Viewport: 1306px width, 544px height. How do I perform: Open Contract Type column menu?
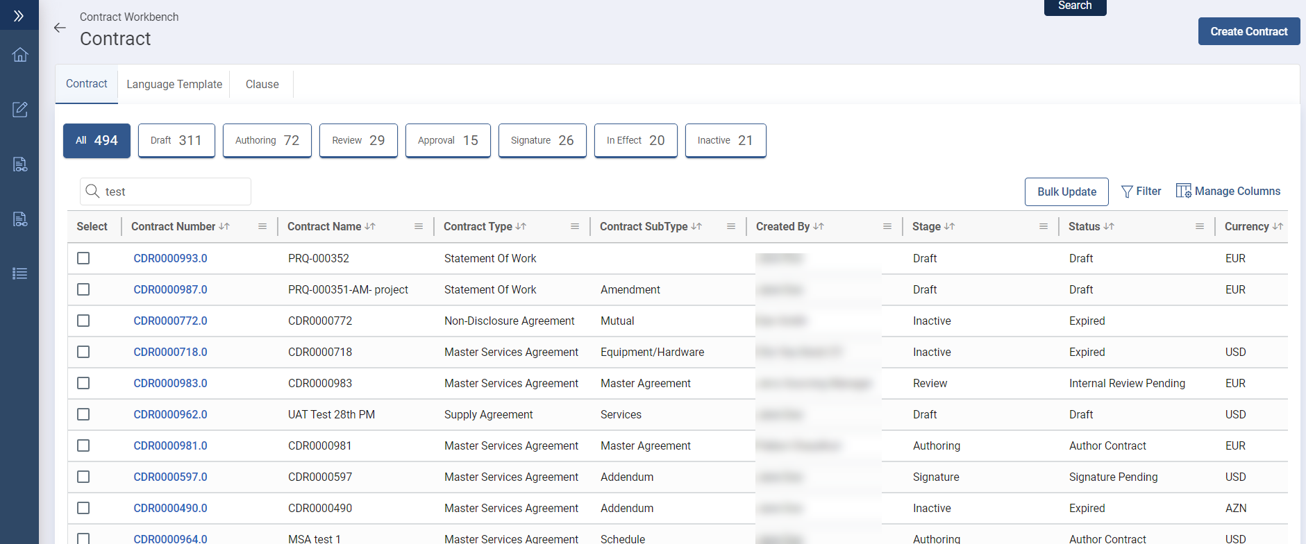575,227
